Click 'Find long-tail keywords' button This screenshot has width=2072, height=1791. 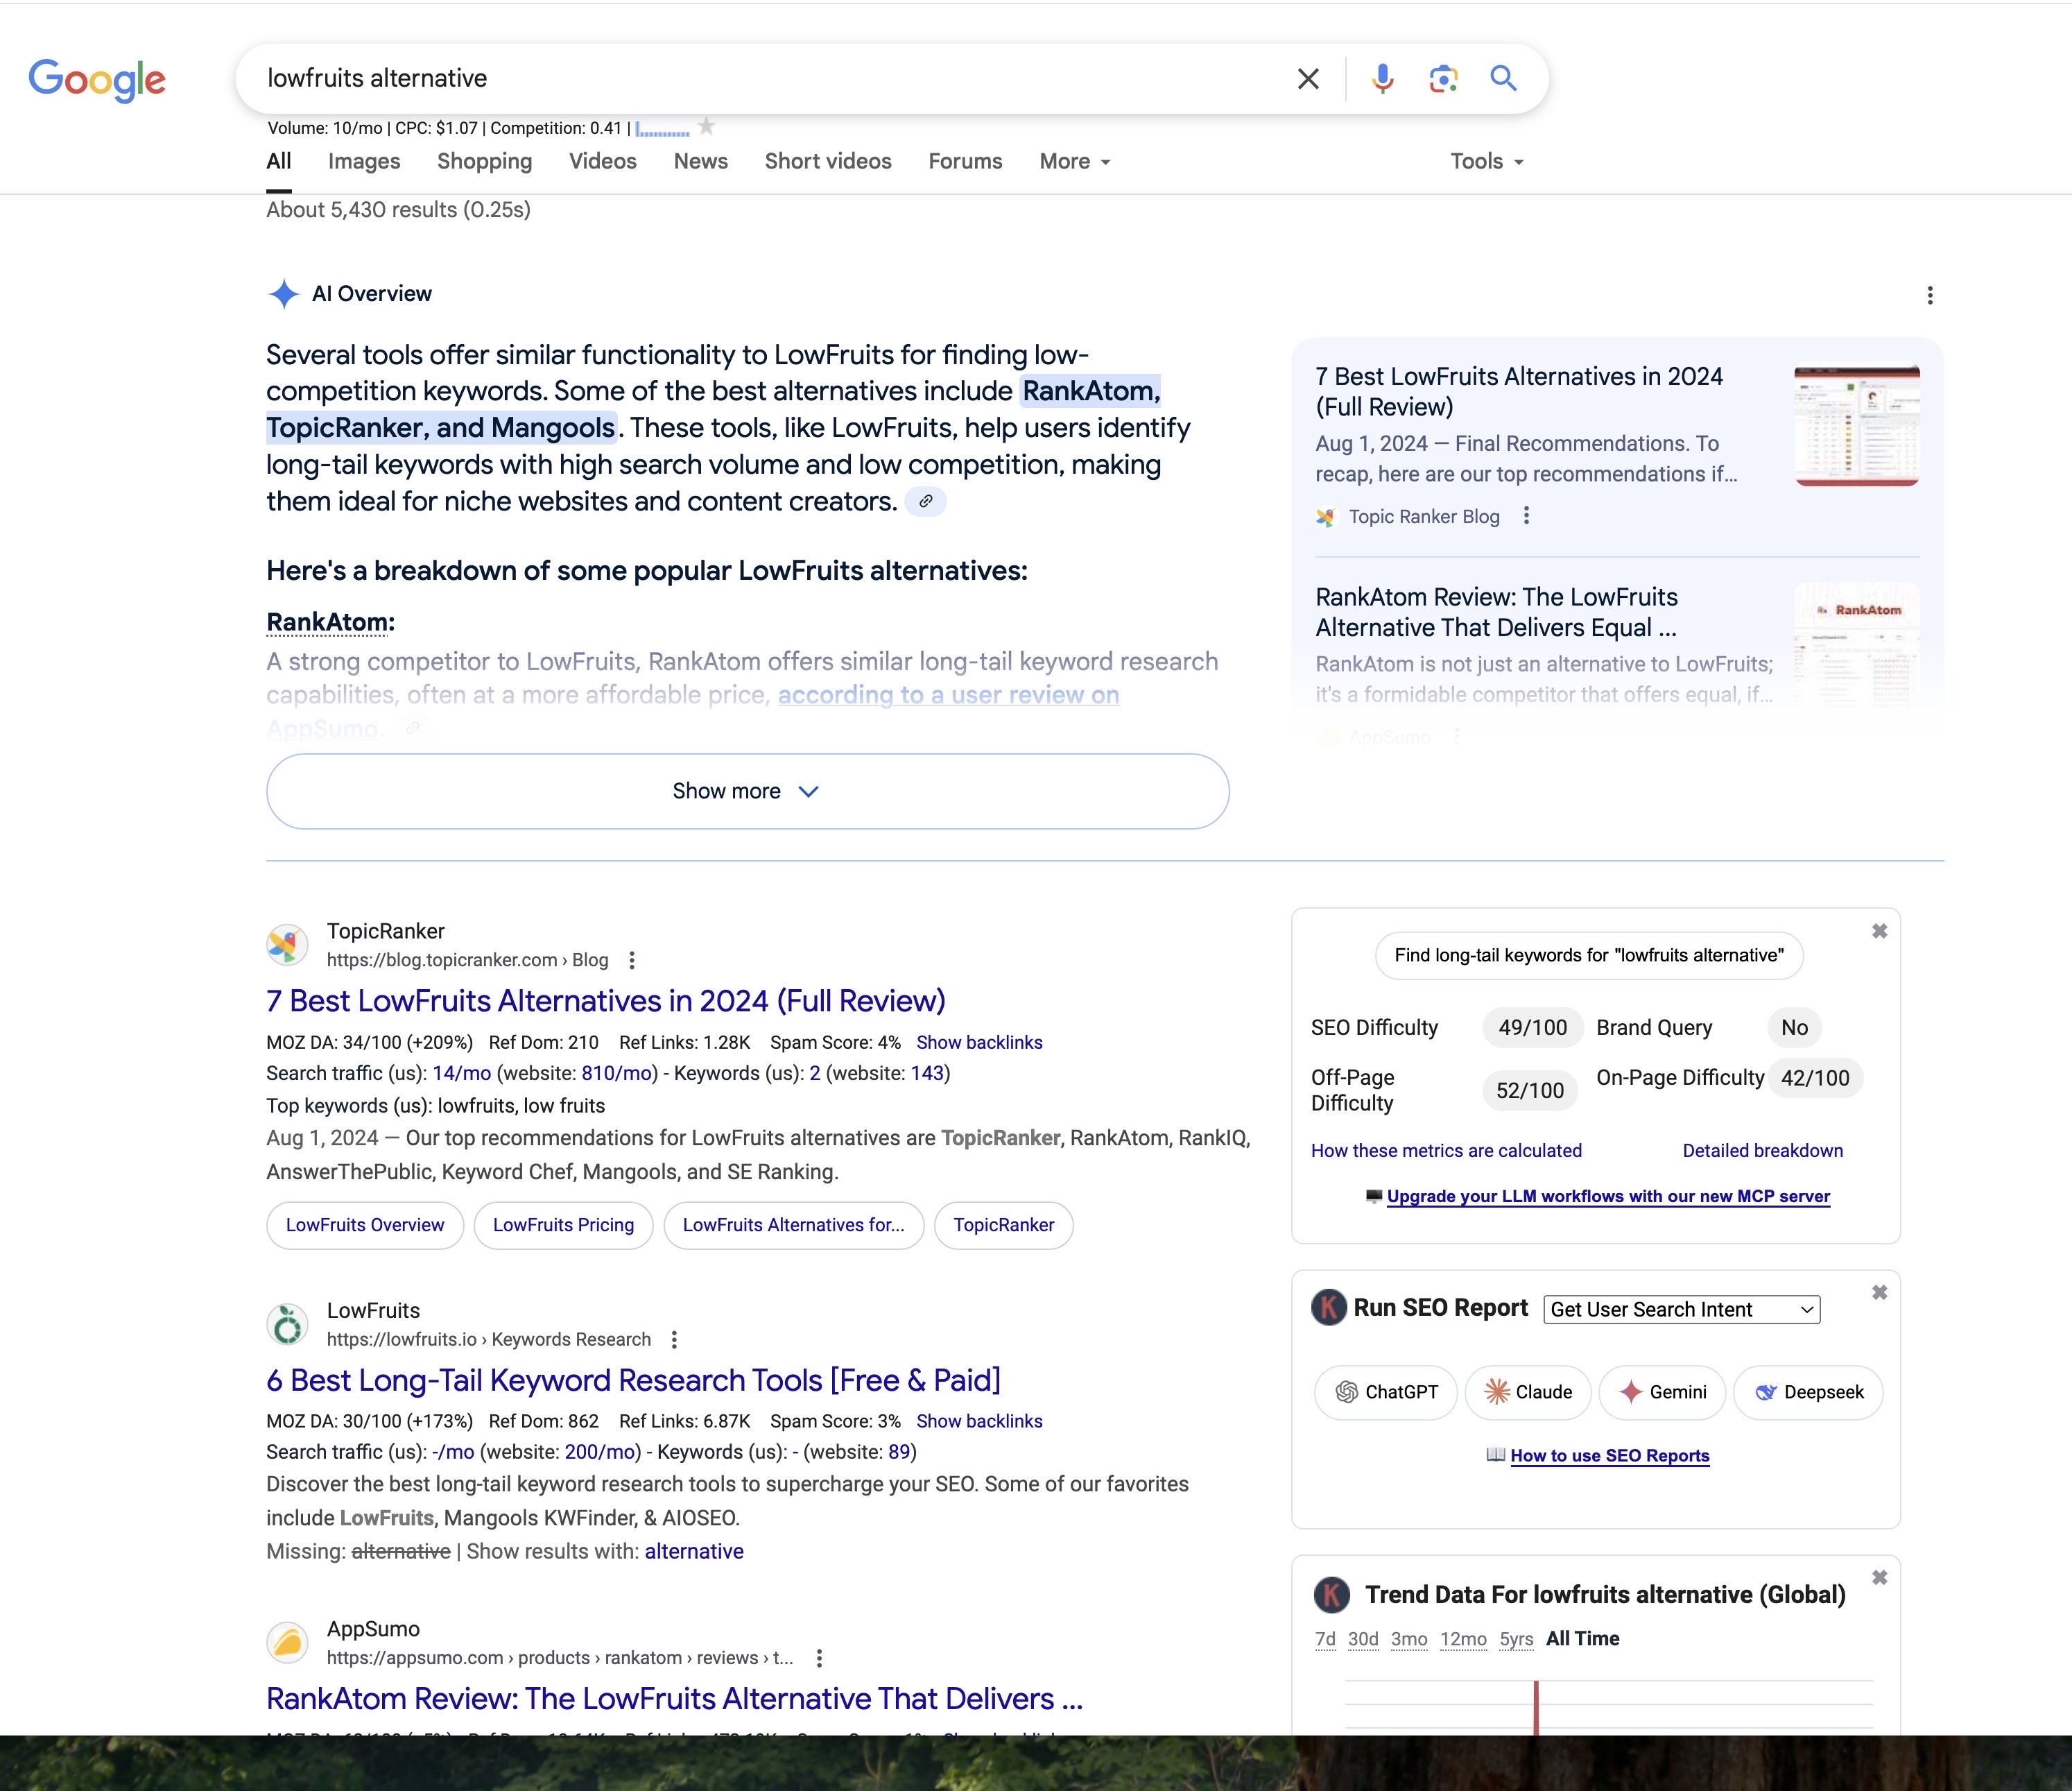(x=1589, y=956)
